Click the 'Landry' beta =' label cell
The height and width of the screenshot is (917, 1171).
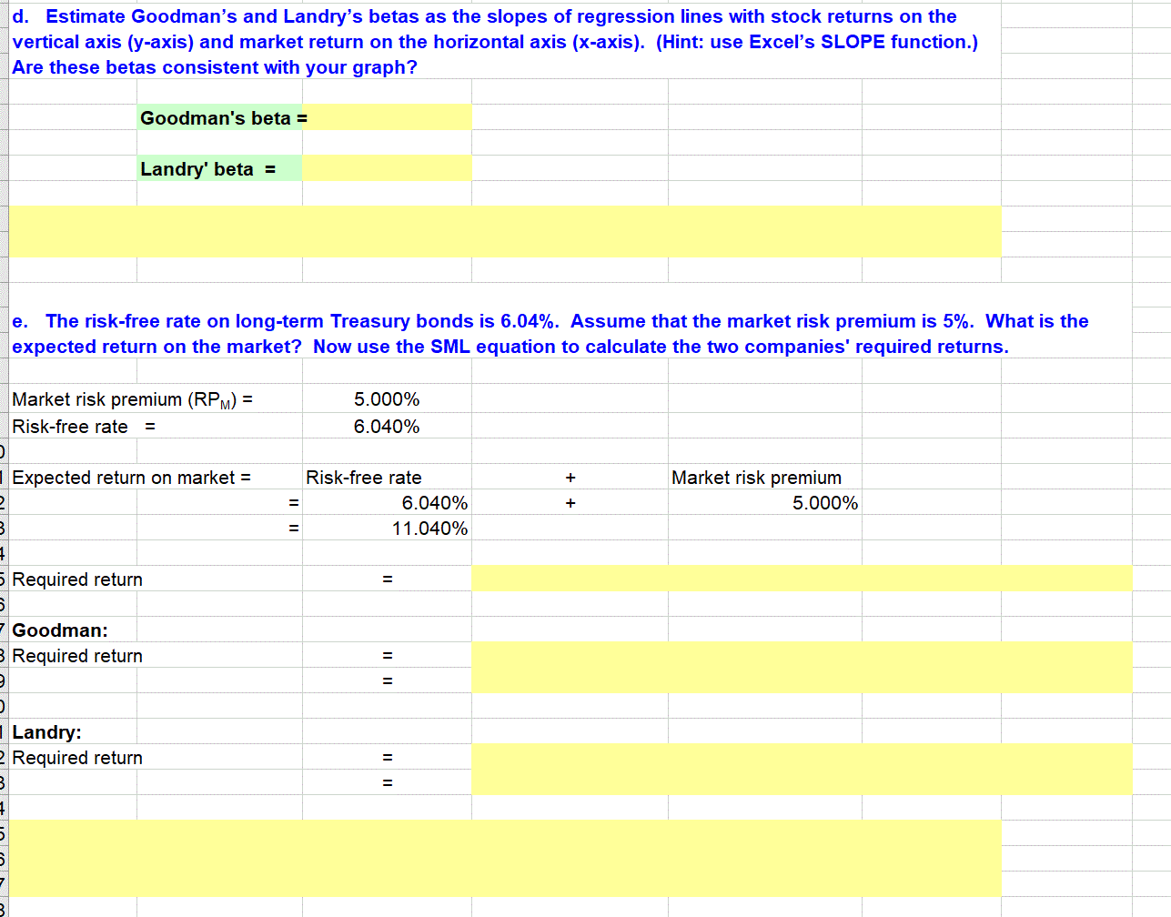coord(219,168)
